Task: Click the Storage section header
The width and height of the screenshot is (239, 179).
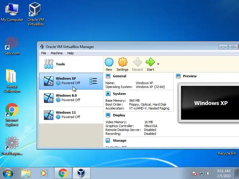Action: click(119, 141)
